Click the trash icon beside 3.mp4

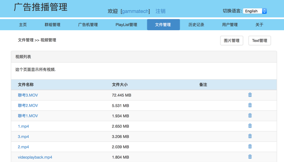tap(250, 136)
